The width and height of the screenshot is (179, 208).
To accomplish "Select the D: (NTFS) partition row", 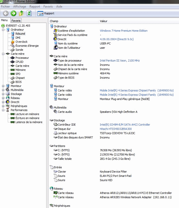I will 113,154.
